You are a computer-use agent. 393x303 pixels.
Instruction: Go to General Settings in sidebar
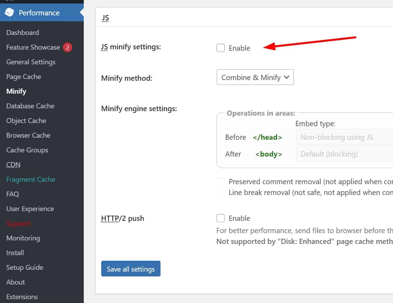[31, 62]
